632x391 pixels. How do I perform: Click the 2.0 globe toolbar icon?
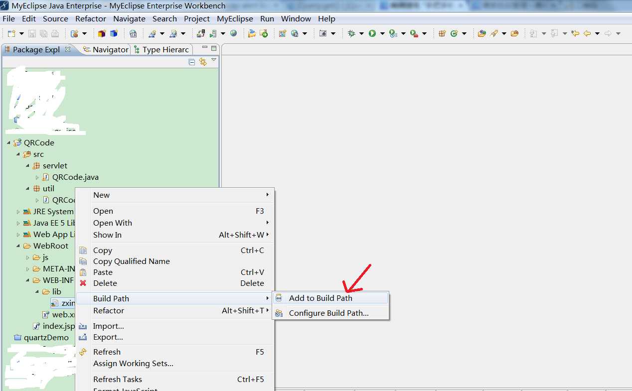(133, 34)
